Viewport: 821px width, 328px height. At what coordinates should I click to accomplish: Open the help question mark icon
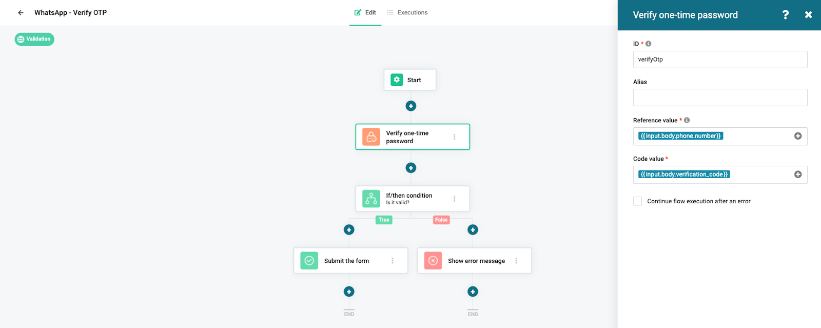coord(785,15)
